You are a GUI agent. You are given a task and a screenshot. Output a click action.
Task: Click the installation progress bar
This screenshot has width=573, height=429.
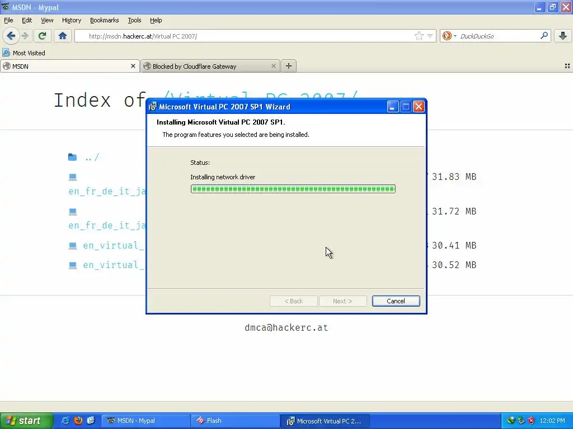(293, 189)
